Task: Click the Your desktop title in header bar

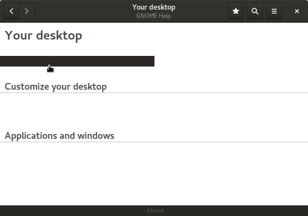Action: [x=154, y=7]
